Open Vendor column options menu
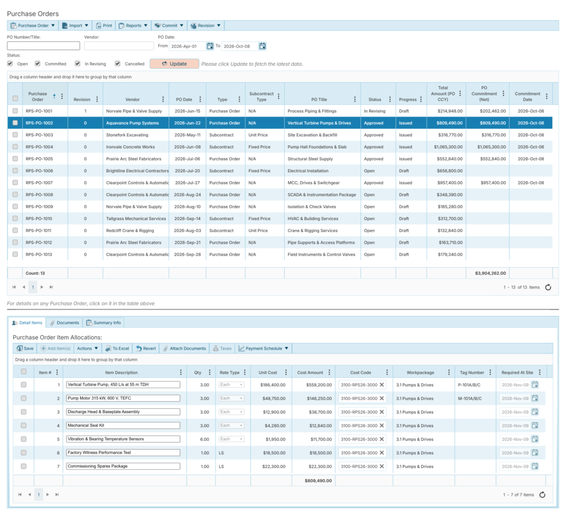This screenshot has width=566, height=516. [x=163, y=99]
